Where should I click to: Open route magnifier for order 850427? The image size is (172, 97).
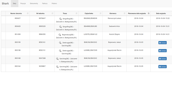pyautogui.click(x=60, y=19)
